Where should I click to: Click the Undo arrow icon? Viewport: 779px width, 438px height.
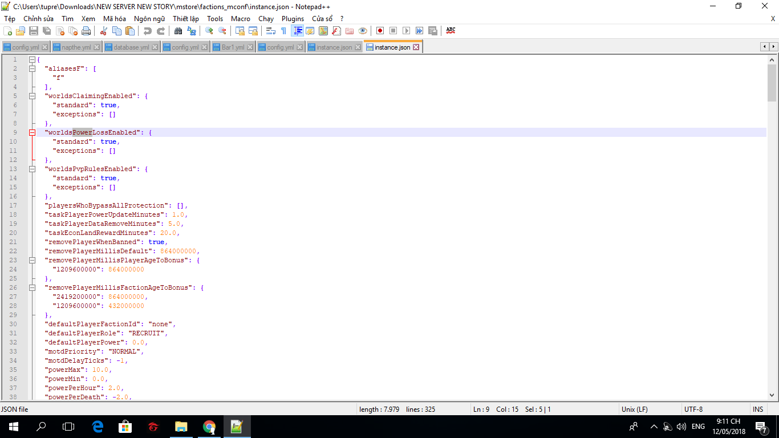[148, 31]
